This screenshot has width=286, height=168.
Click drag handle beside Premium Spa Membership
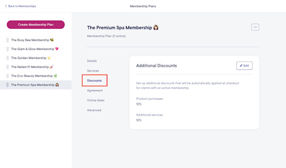(8, 85)
